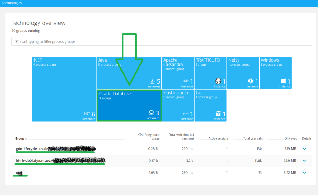Image resolution: width=318 pixels, height=195 pixels.
Task: Open the Technologies menu in header
Action: [x=12, y=3]
